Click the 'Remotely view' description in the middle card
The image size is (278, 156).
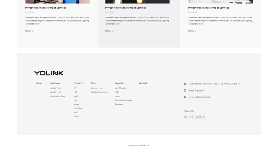tap(137, 20)
